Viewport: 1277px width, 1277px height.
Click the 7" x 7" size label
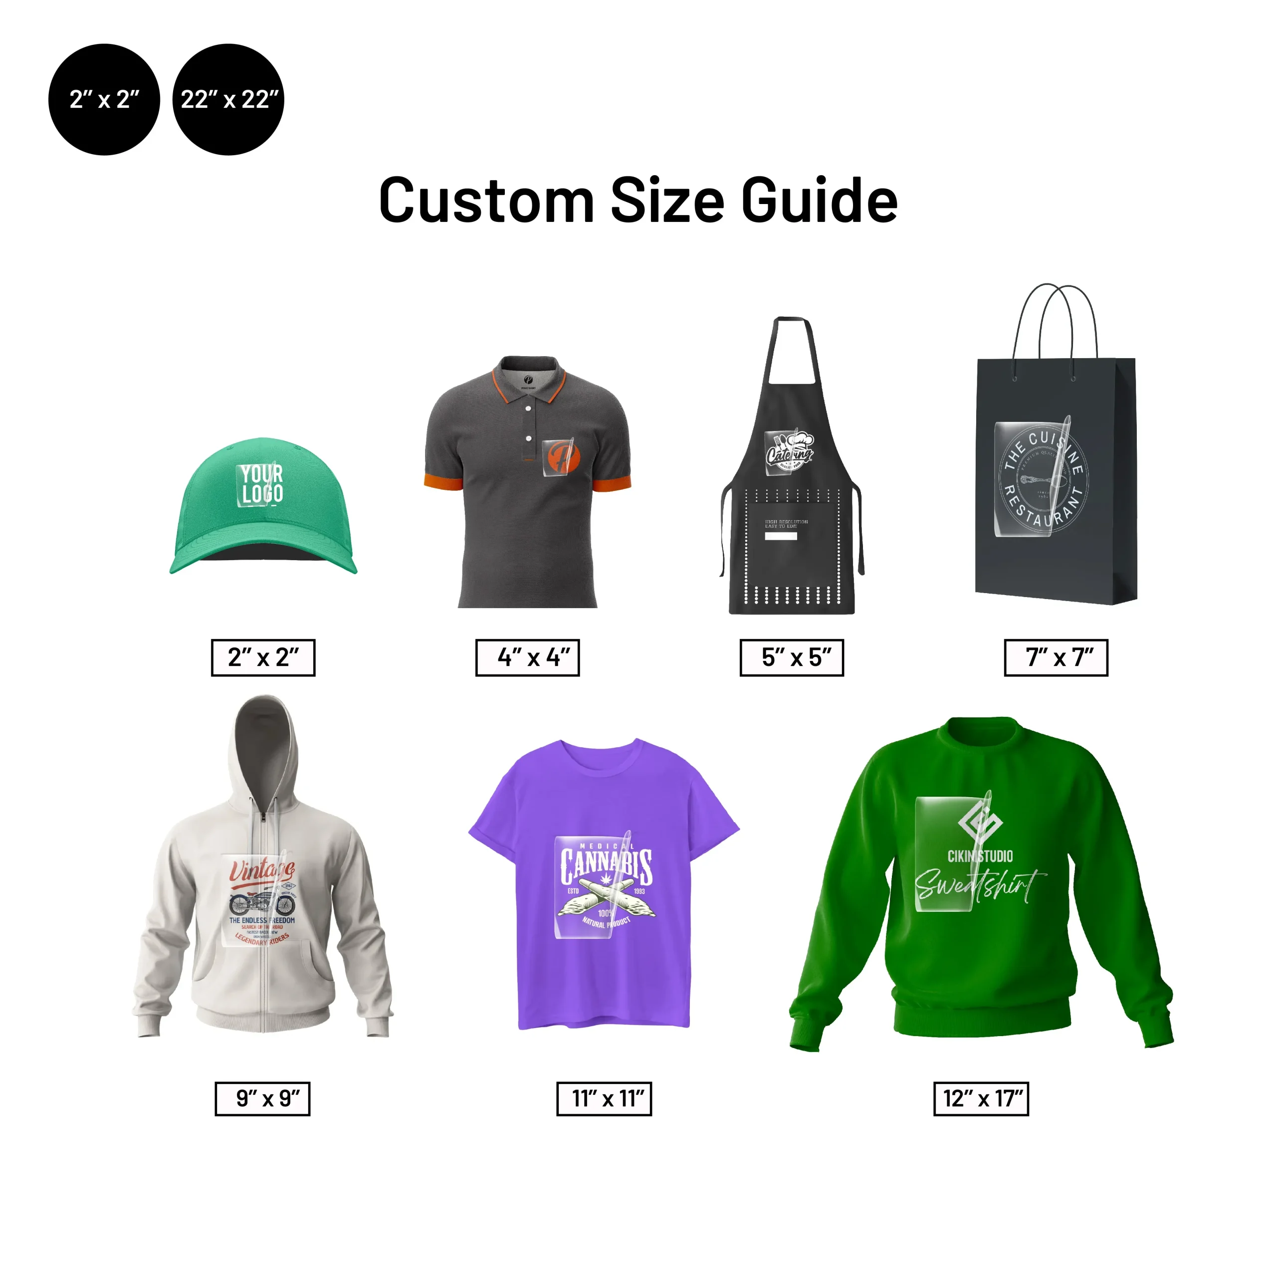(x=1056, y=657)
